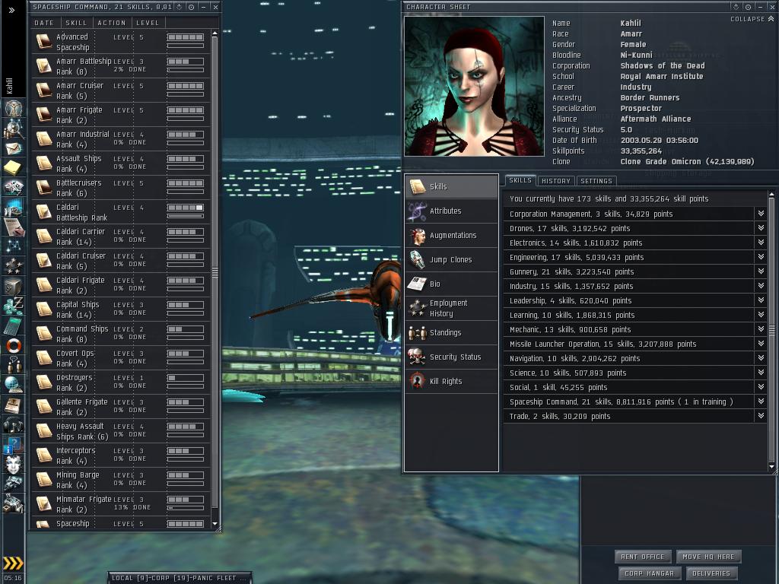This screenshot has width=779, height=584.
Task: Sort skill list by Date column
Action: tap(44, 23)
